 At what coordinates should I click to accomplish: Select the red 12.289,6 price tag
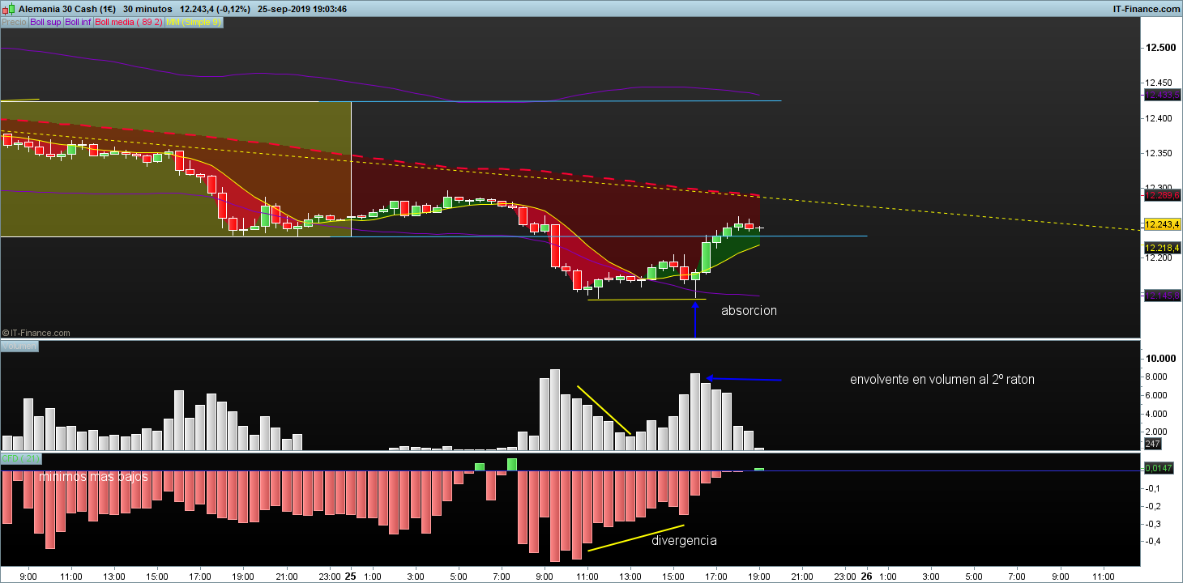(x=1162, y=195)
